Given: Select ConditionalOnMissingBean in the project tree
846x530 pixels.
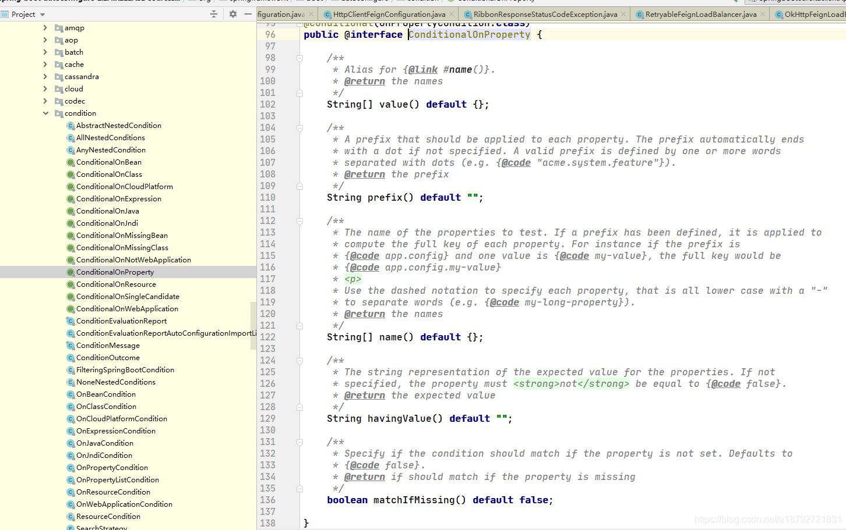Looking at the screenshot, I should 122,236.
